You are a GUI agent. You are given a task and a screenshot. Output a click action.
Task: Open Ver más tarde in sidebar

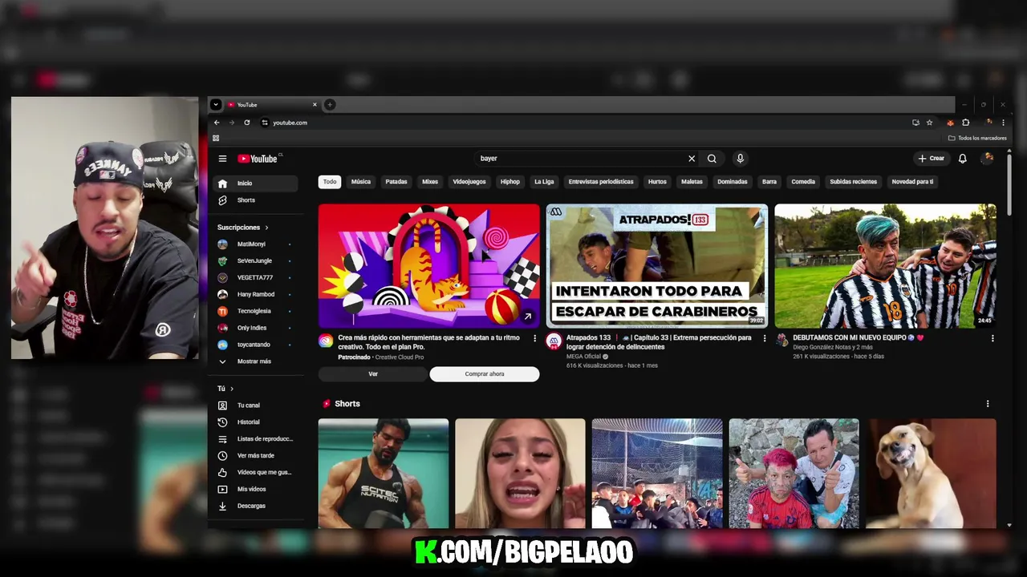pyautogui.click(x=254, y=456)
